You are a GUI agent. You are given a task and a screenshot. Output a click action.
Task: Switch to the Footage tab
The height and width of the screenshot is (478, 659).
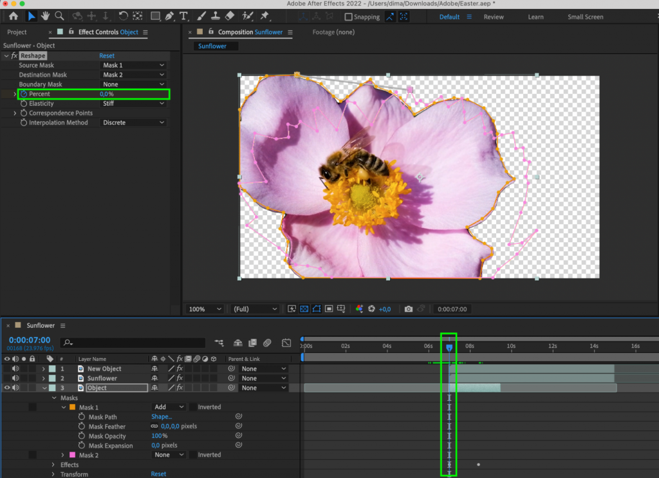(333, 32)
